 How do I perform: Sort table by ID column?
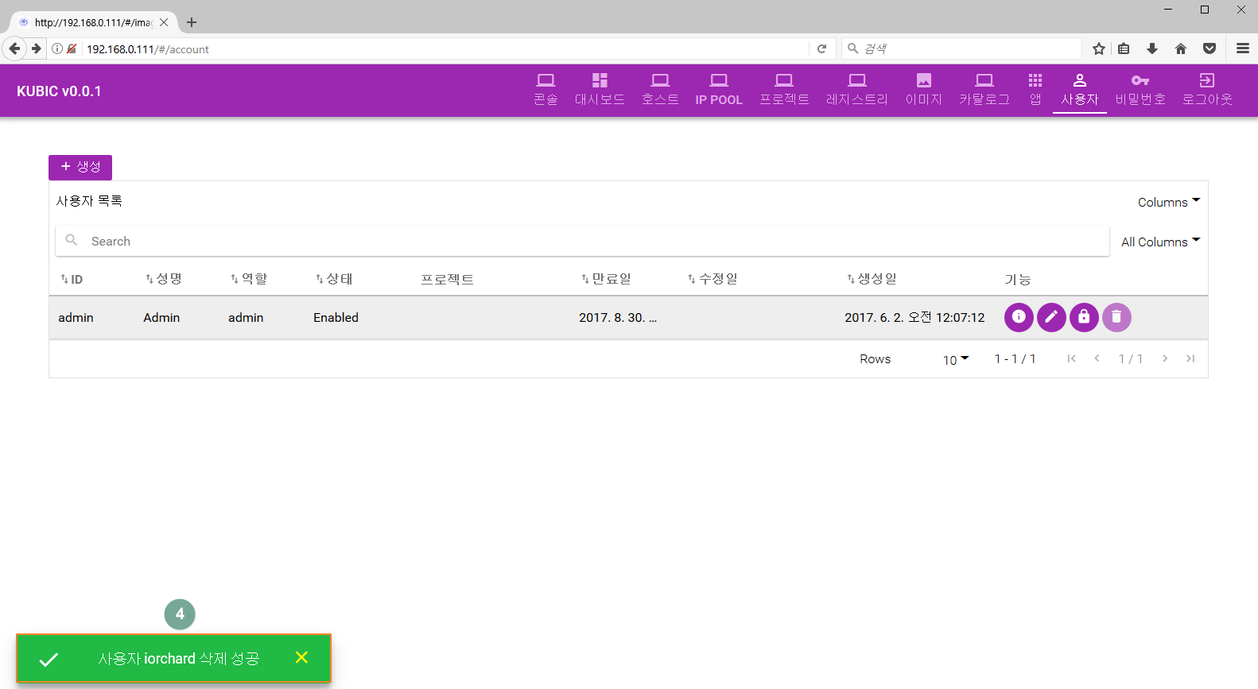[72, 279]
